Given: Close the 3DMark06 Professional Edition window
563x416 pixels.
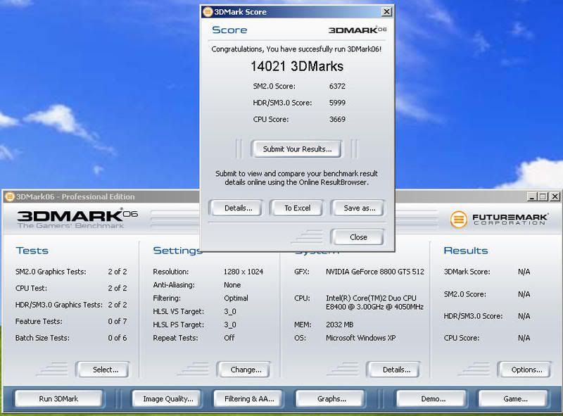Looking at the screenshot, I should point(555,196).
